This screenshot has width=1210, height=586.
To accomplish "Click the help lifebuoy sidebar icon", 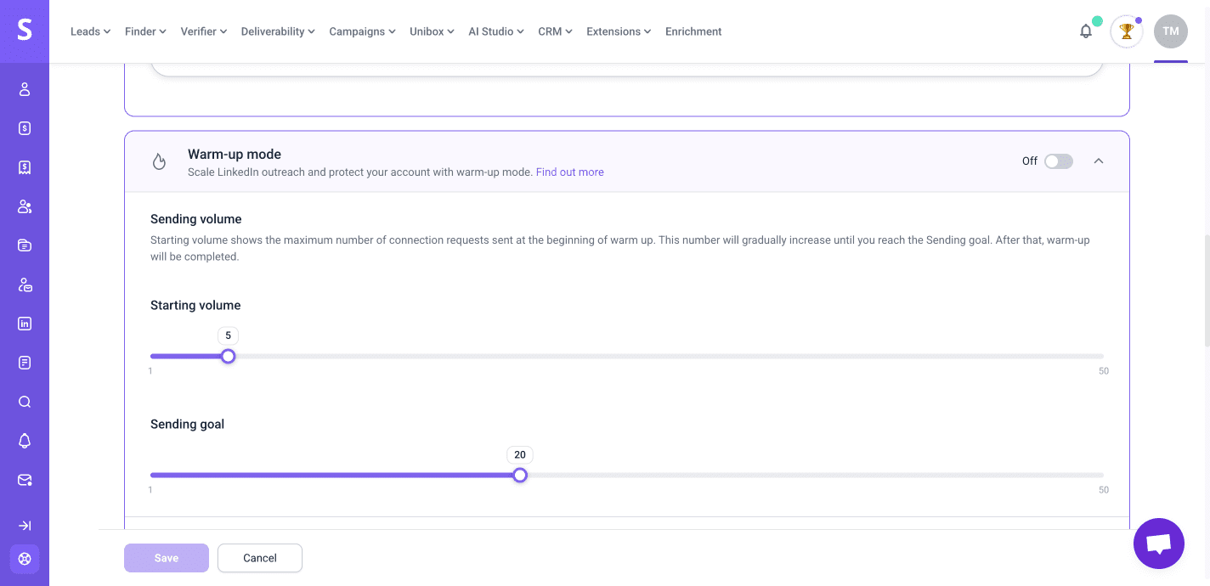I will pyautogui.click(x=25, y=559).
